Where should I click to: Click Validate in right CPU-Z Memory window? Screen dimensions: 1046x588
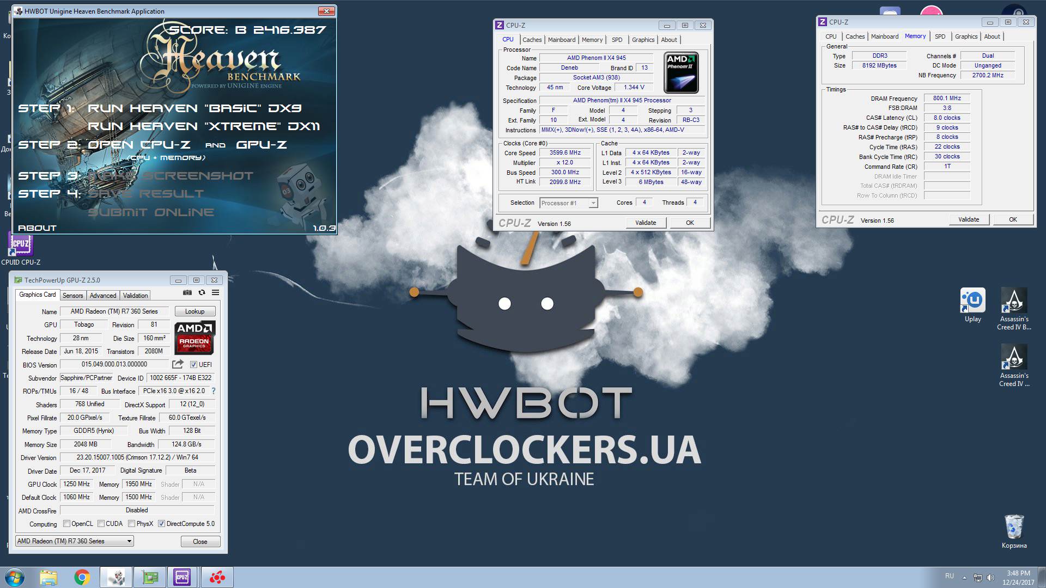[x=969, y=219]
